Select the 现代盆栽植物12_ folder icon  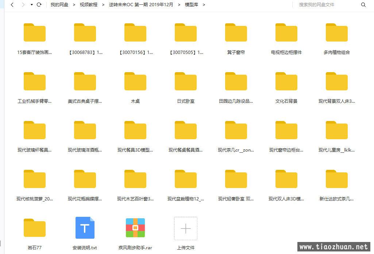tap(186, 179)
